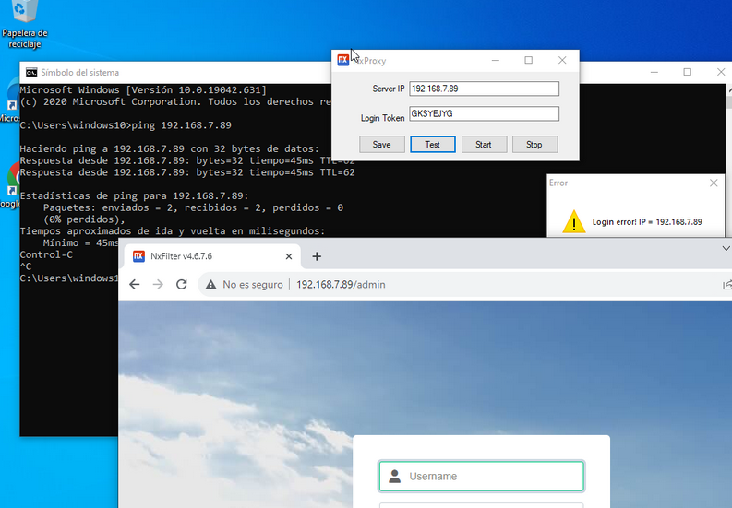The width and height of the screenshot is (732, 508).
Task: Click the Stop button in NxProxy
Action: pos(534,145)
